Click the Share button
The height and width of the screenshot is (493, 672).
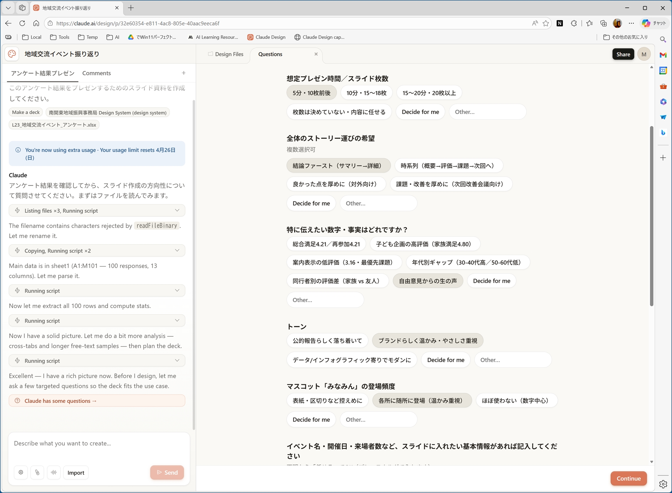623,54
